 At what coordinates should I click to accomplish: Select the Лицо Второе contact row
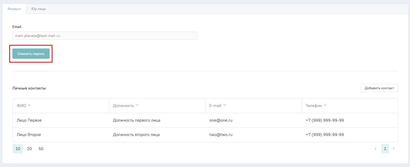29,135
